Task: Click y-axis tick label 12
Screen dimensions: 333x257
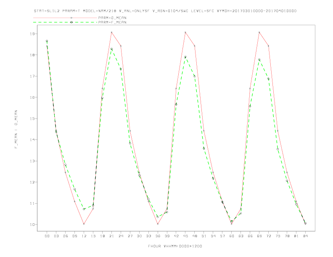Action: tap(32, 182)
